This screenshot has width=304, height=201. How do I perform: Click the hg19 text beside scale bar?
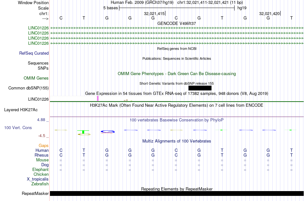click(242, 8)
